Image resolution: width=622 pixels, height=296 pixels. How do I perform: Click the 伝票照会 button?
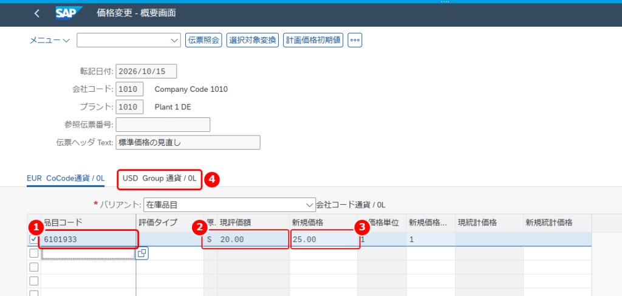[x=203, y=40]
